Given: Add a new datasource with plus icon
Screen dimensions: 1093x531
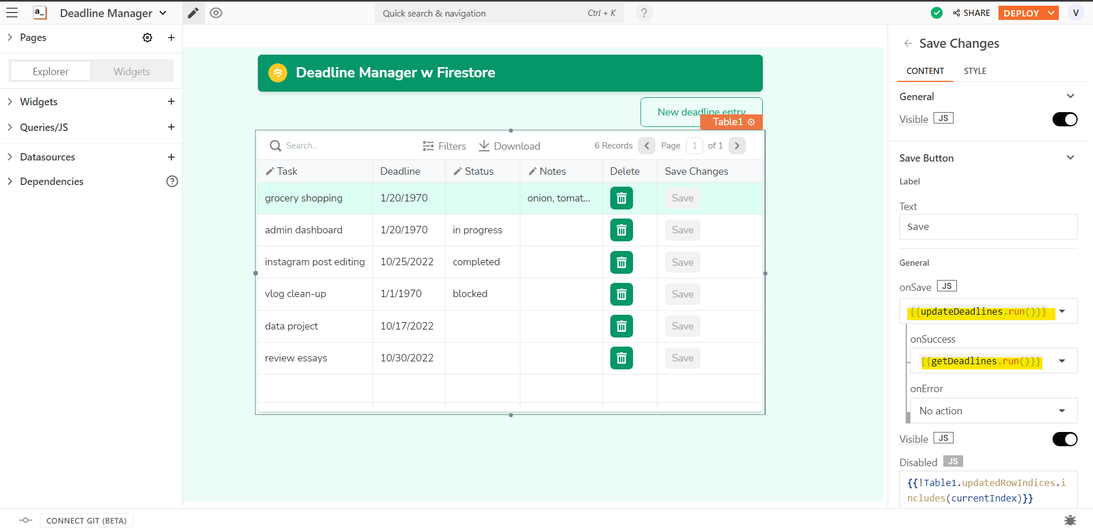Looking at the screenshot, I should tap(171, 157).
